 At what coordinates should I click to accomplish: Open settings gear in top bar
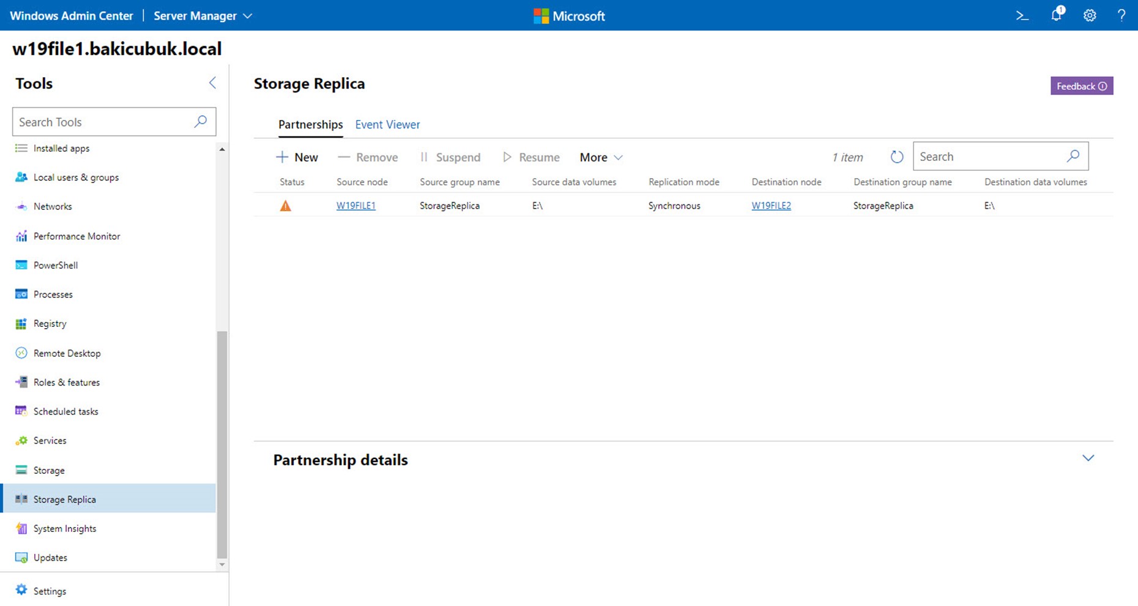[1090, 16]
